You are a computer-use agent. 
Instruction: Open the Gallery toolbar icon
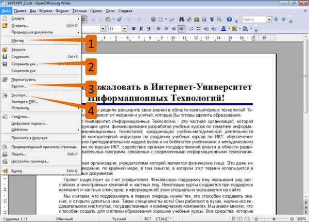coord(197,19)
